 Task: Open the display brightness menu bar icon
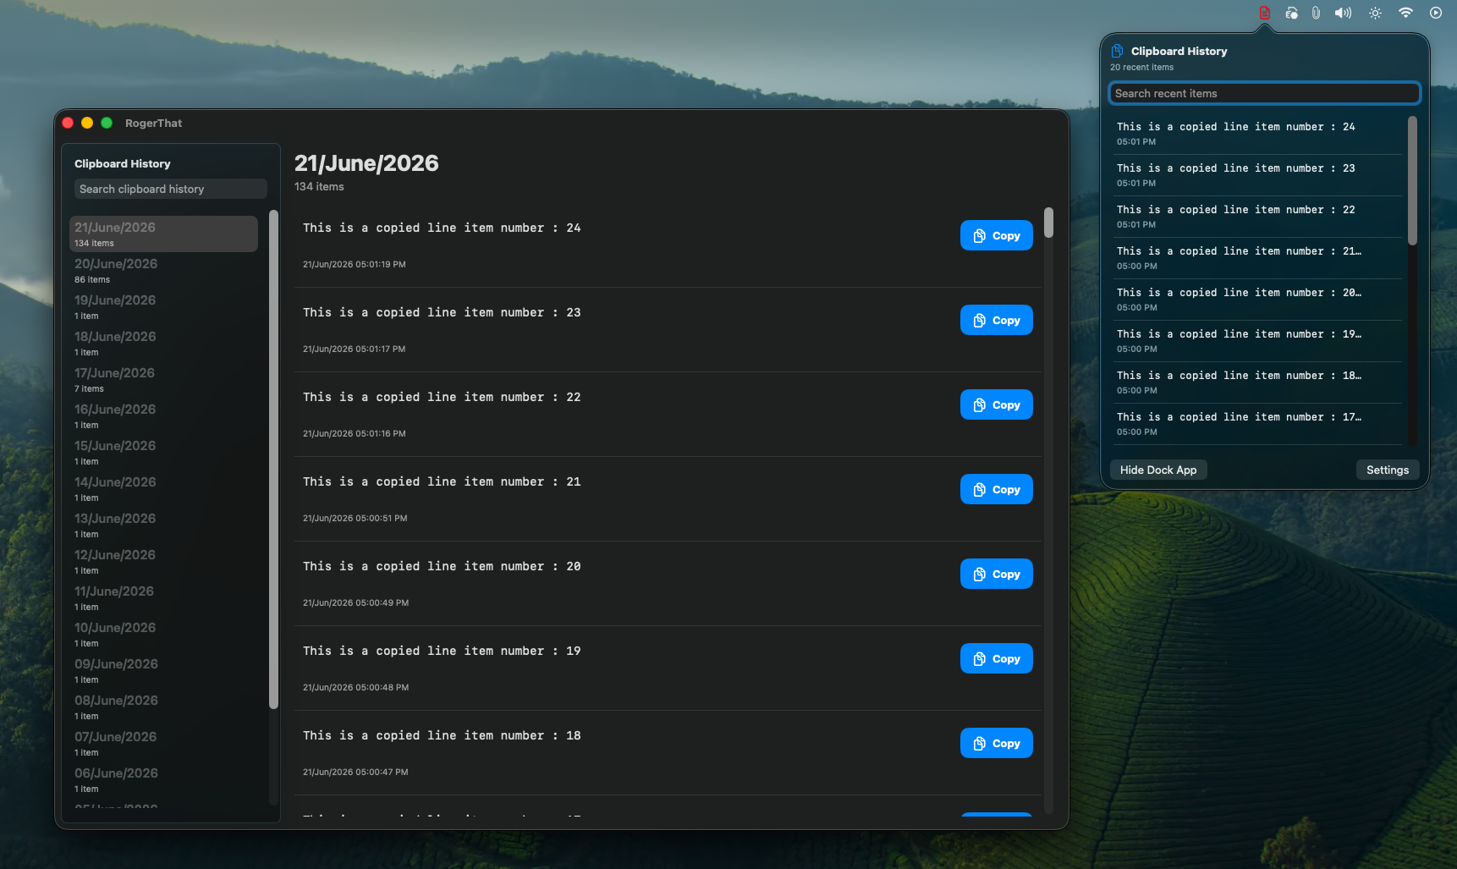tap(1375, 13)
